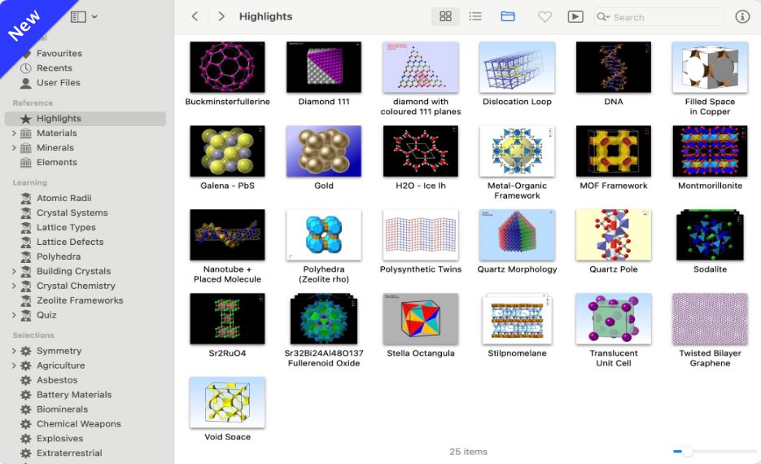Open diamond with coloured 111 planes thumbnail
761x464 pixels.
(420, 67)
